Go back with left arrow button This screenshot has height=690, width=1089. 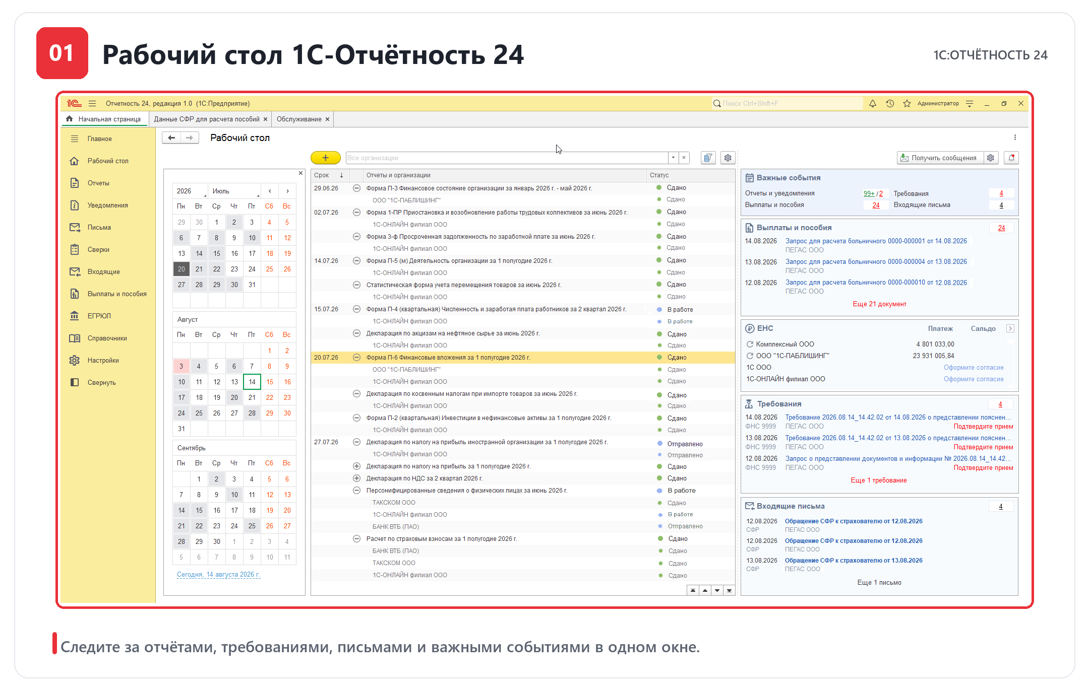tap(171, 137)
